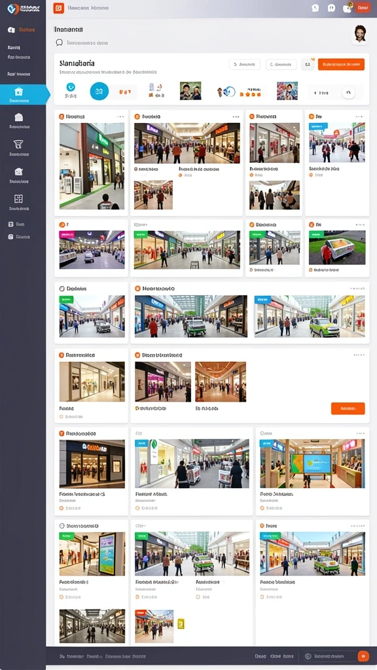
Task: Expand the three-dot menu on the second gallery card
Action: tap(236, 116)
